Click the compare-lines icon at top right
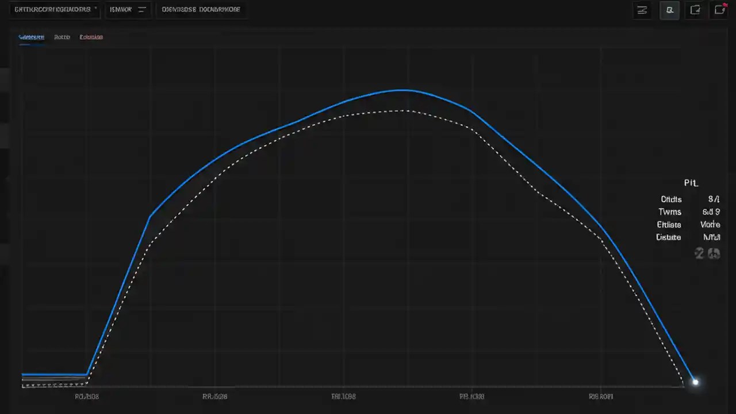The height and width of the screenshot is (414, 736). tap(642, 10)
